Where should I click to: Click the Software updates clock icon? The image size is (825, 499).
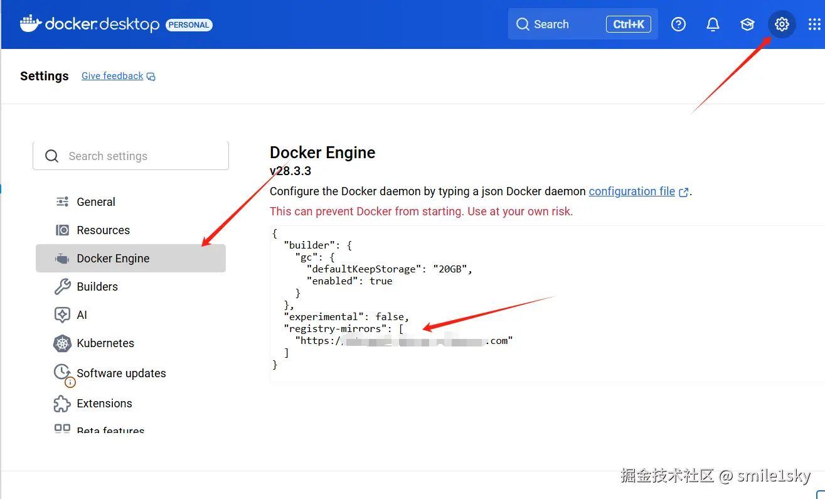[61, 372]
